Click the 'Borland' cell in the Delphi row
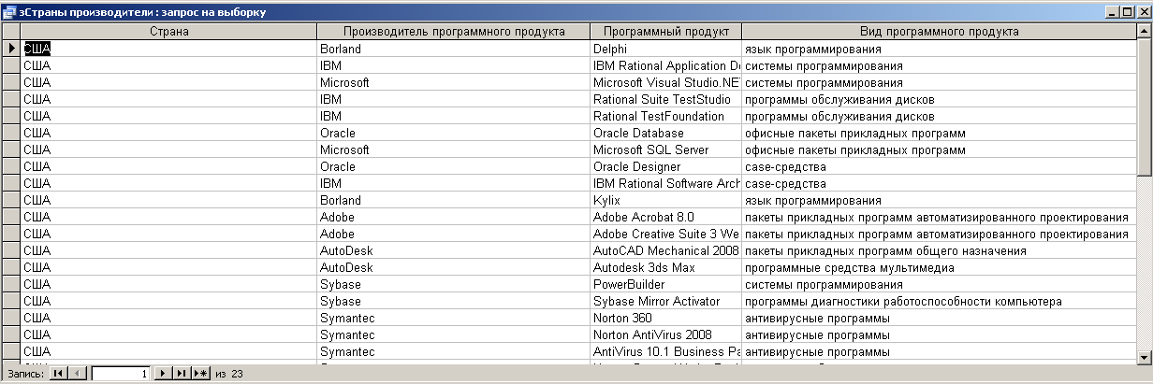 coord(454,49)
